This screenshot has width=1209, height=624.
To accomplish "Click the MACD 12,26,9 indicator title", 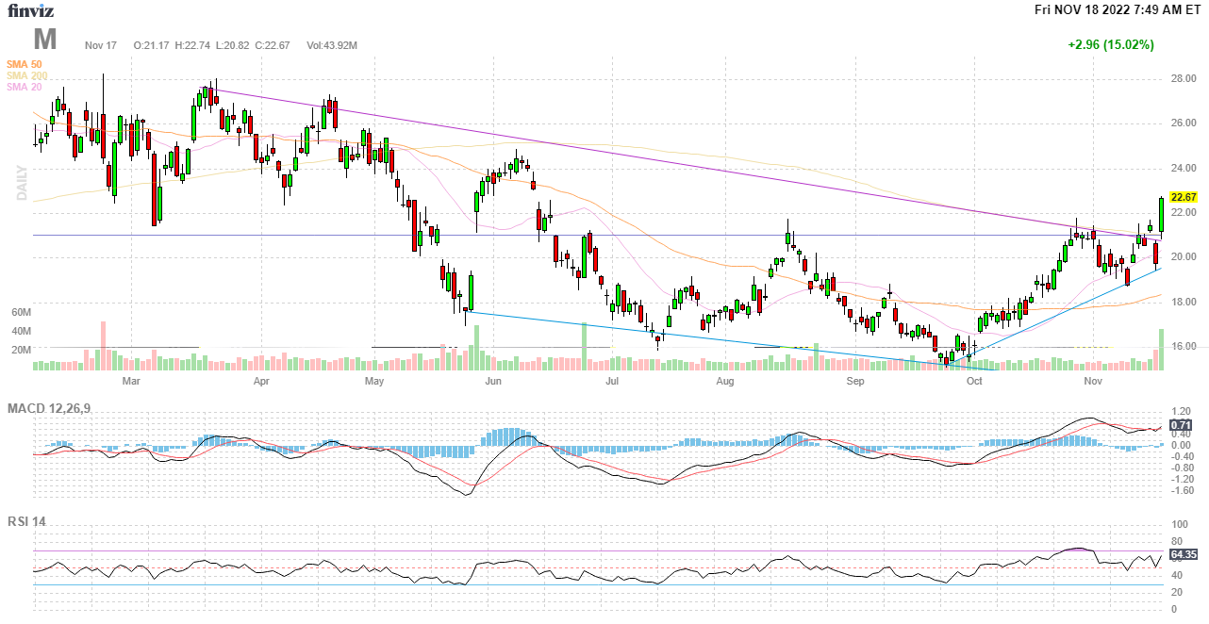I will (x=55, y=408).
